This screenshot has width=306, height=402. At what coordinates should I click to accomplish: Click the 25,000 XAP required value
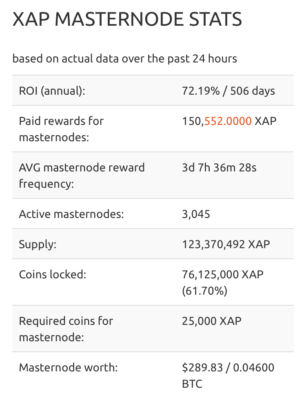click(211, 321)
